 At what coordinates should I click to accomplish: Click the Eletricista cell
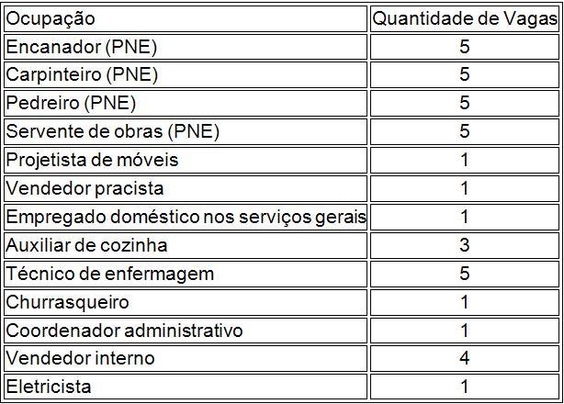click(49, 387)
